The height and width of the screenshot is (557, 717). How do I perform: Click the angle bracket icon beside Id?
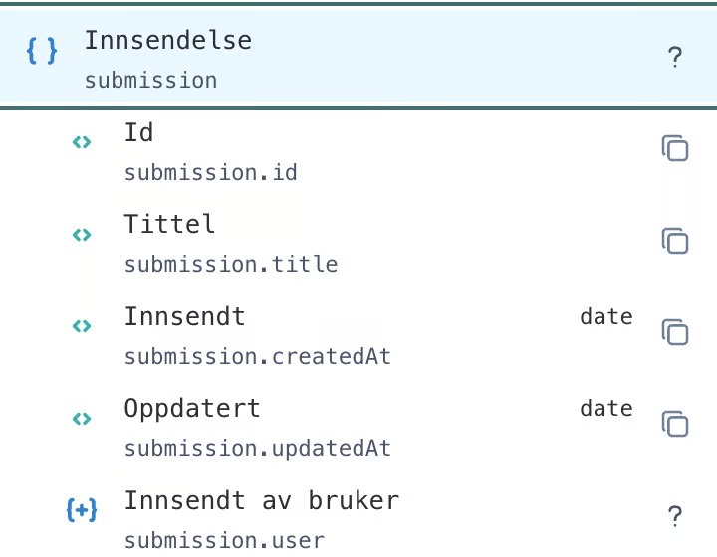click(x=82, y=143)
